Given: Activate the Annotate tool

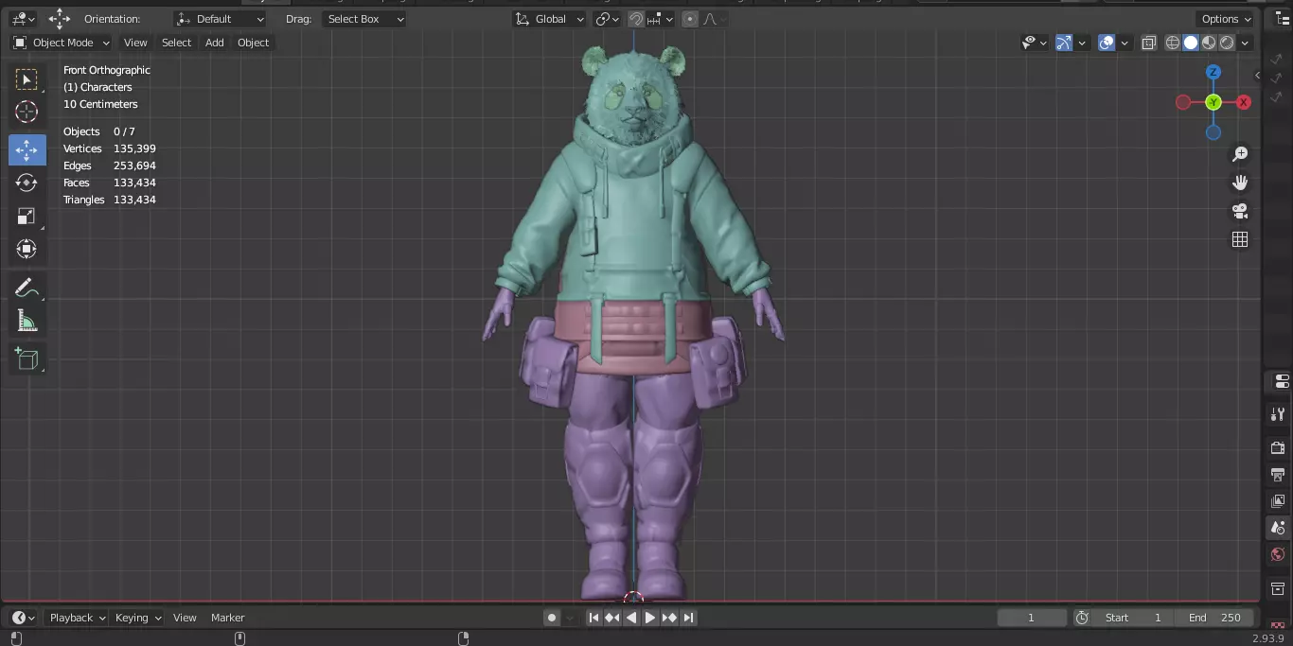Looking at the screenshot, I should tap(27, 288).
